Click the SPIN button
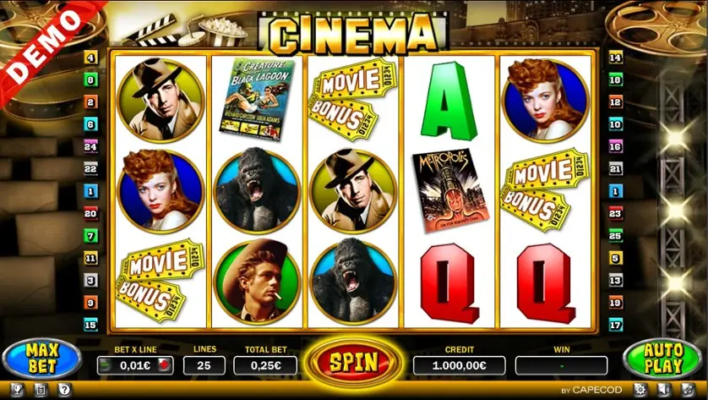Image resolution: width=708 pixels, height=400 pixels. (x=354, y=362)
